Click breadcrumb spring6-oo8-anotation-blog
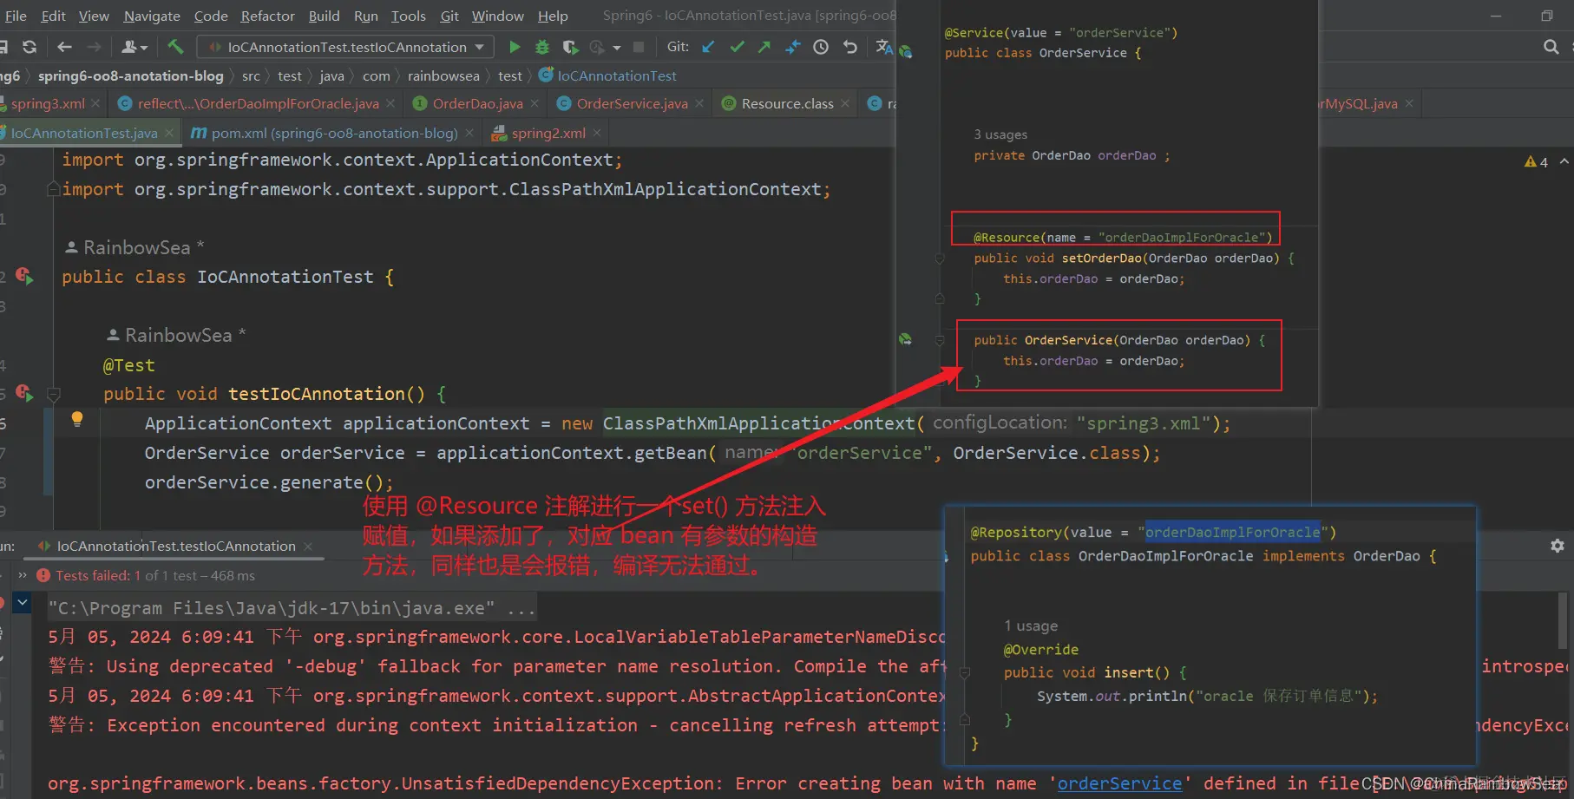The image size is (1574, 799). click(x=131, y=75)
